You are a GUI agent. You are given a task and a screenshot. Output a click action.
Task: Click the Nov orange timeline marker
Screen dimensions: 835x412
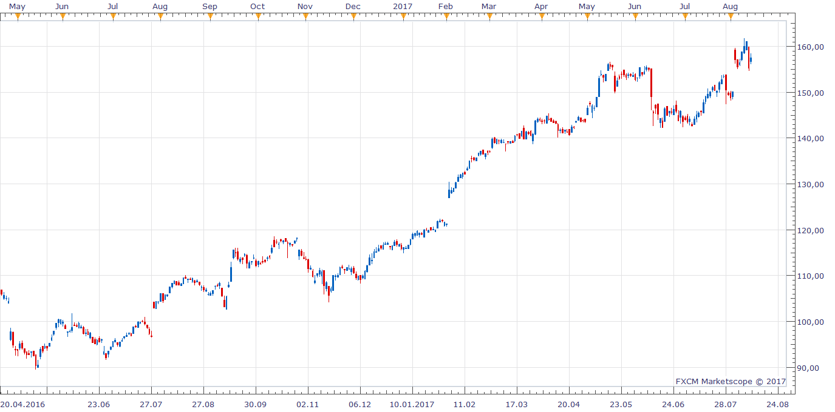(305, 17)
